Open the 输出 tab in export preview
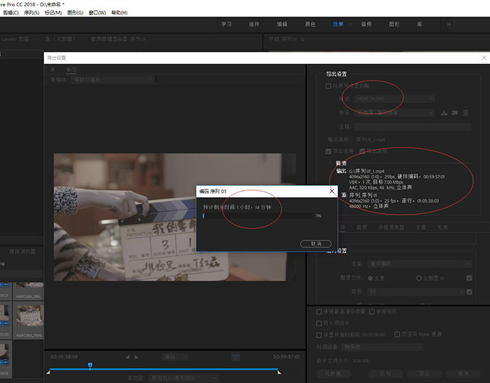 pos(71,69)
